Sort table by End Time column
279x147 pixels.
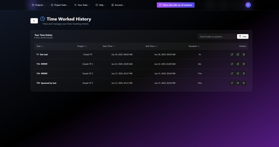pos(151,46)
